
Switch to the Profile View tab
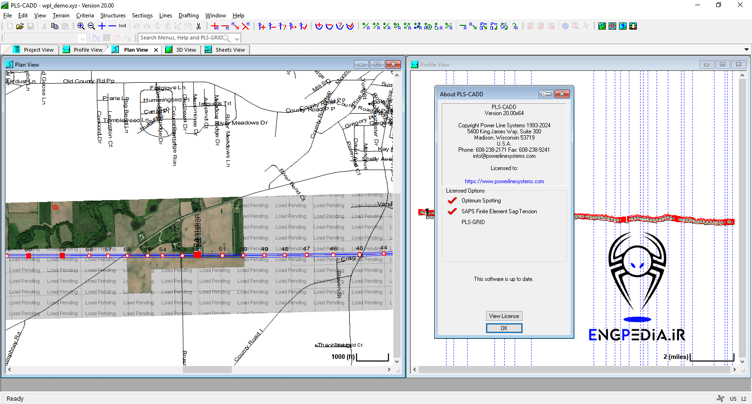(x=83, y=50)
